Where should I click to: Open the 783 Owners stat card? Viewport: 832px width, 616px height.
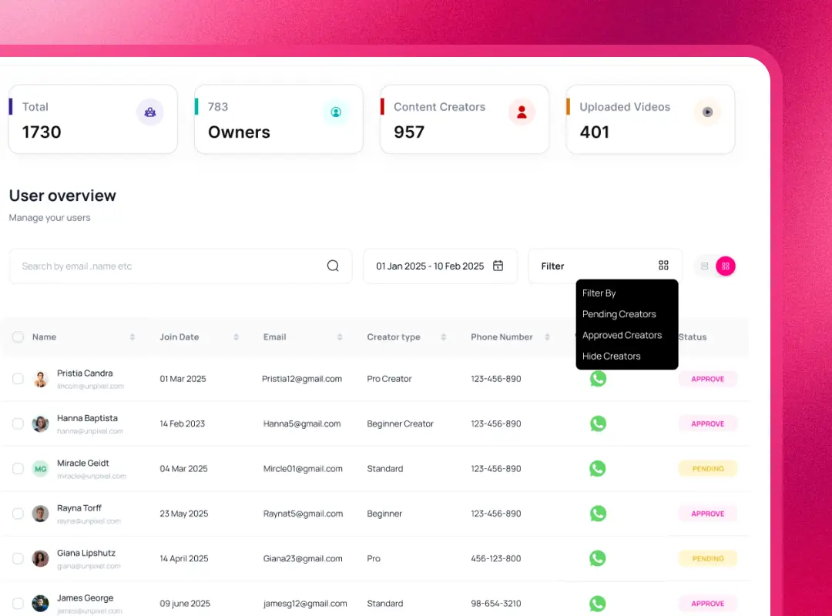pos(279,119)
